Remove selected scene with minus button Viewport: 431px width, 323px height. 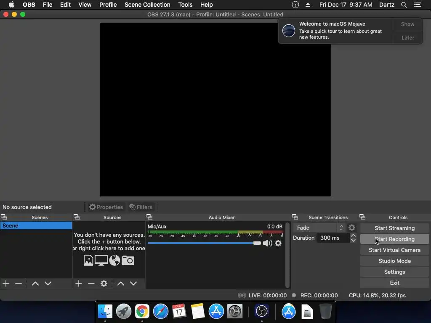tap(19, 283)
